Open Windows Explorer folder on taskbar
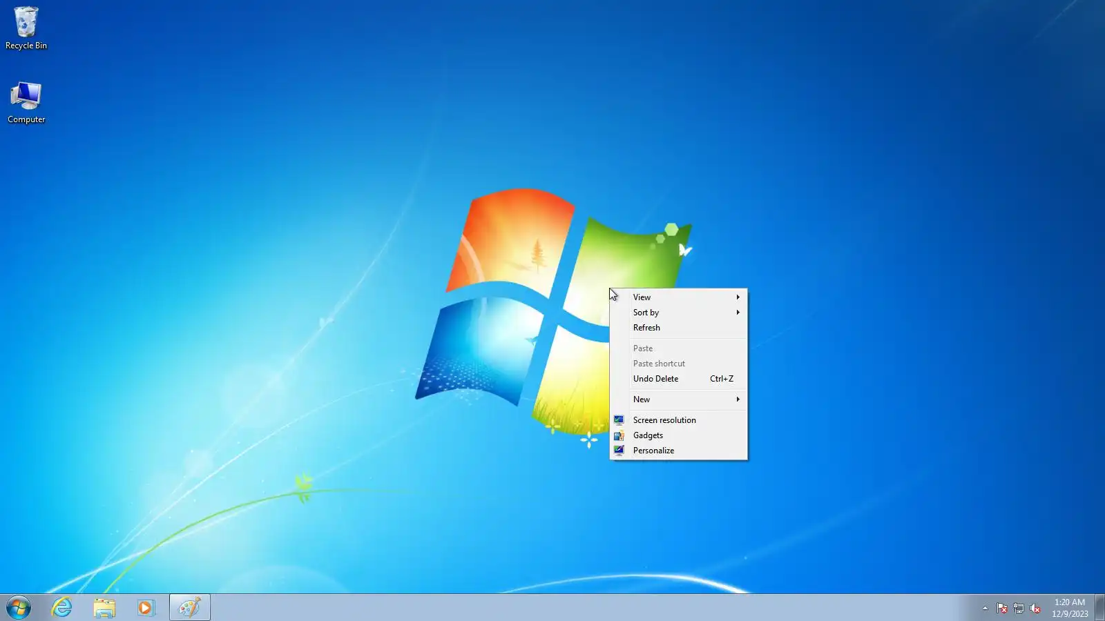The height and width of the screenshot is (621, 1105). tap(104, 608)
